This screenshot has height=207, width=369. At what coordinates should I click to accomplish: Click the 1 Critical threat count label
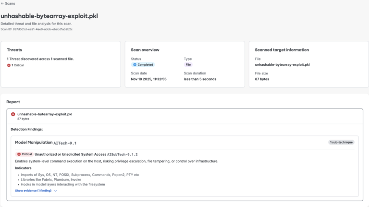pos(19,65)
